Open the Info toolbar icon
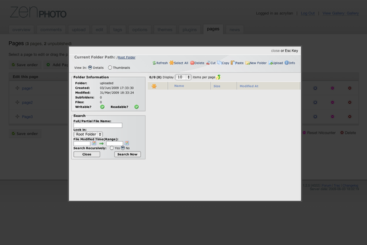This screenshot has width=367, height=245. (x=286, y=63)
